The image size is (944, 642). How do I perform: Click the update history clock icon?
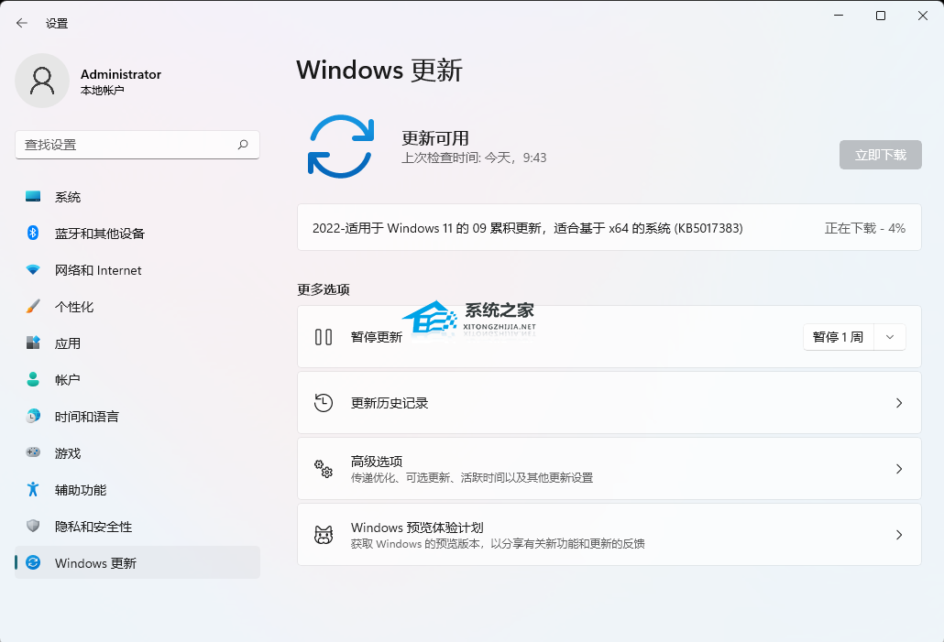324,403
